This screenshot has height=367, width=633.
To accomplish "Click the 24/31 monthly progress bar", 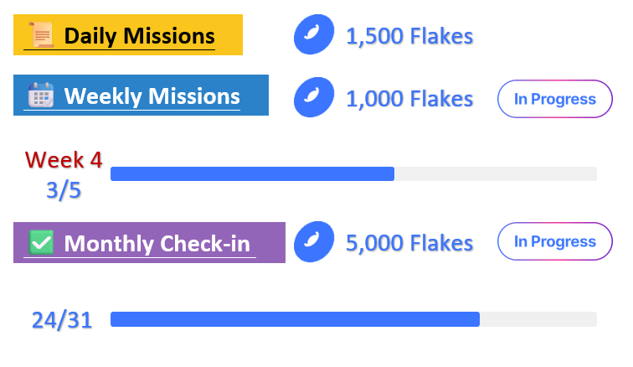I will (353, 319).
